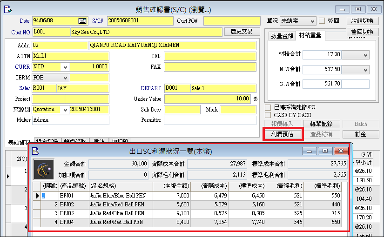Viewport: 384px width, 237px height.
Task: Select the 表頭資料 tab
Action: click(19, 142)
